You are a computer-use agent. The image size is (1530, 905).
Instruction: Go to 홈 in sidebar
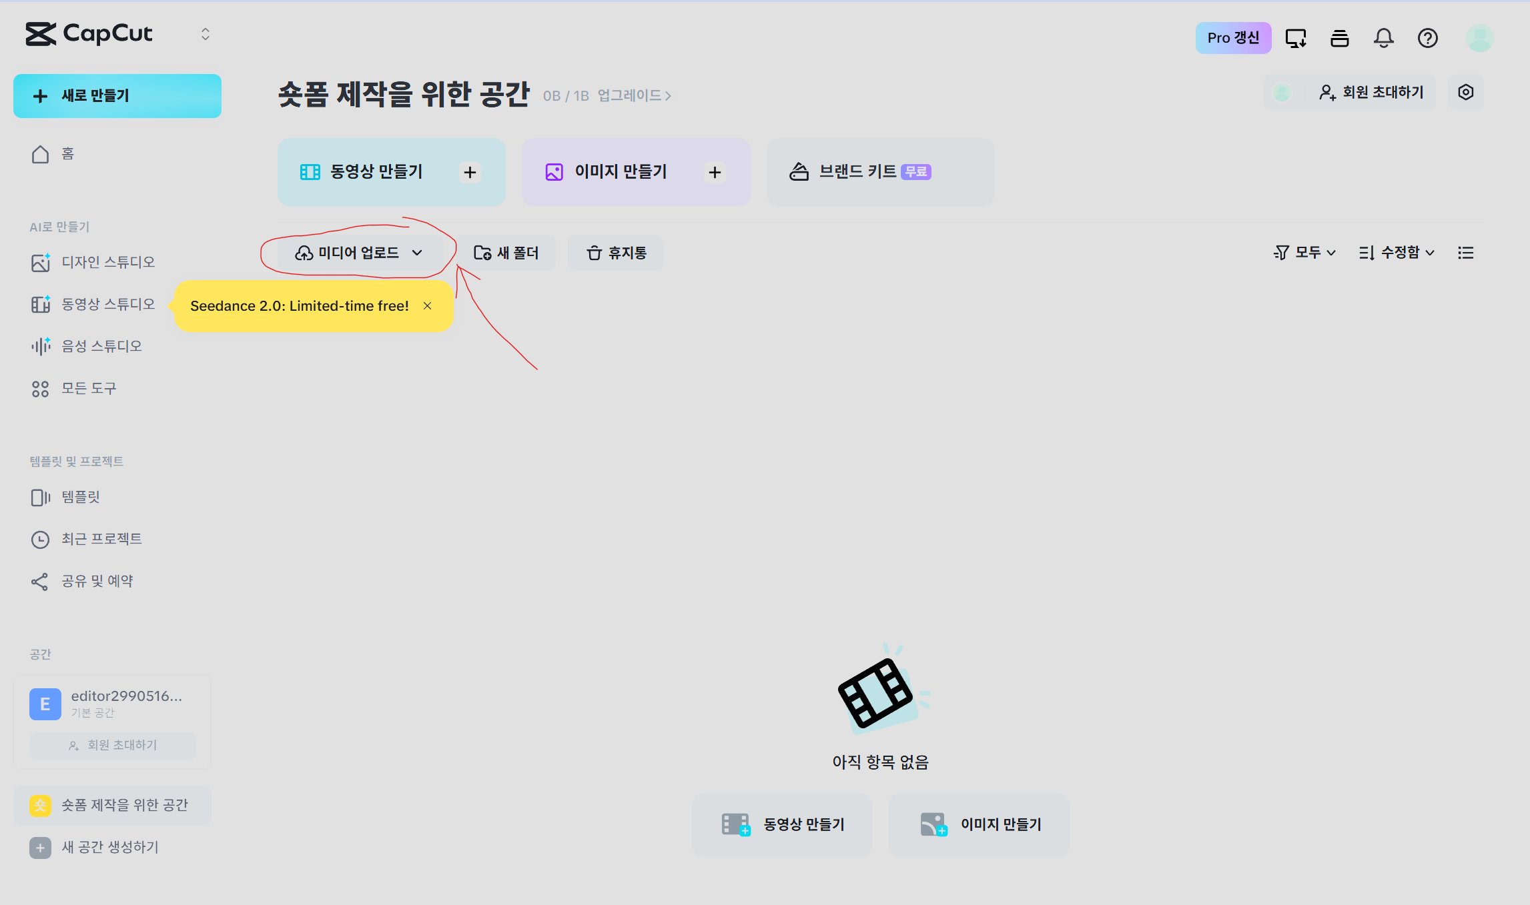[x=67, y=154]
